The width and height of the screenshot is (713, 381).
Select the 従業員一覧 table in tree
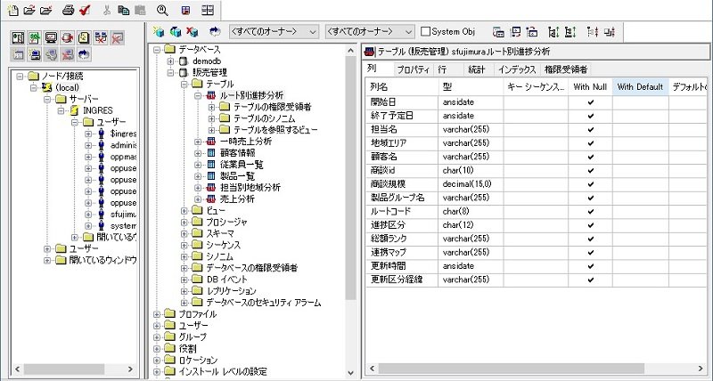[242, 165]
